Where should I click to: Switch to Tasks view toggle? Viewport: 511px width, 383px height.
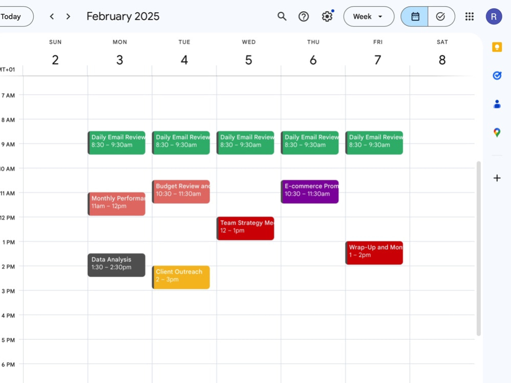tap(442, 16)
